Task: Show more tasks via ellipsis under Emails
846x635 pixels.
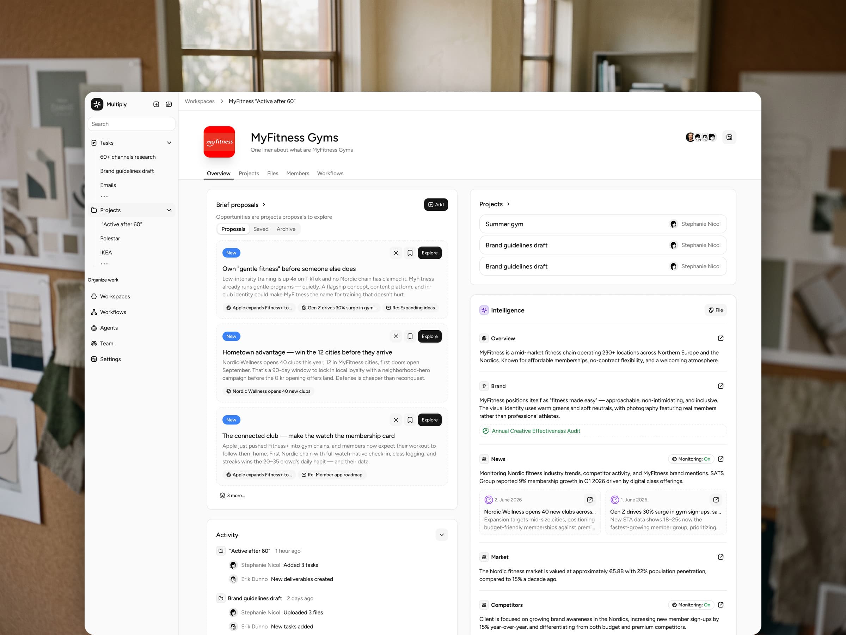Action: [x=104, y=196]
